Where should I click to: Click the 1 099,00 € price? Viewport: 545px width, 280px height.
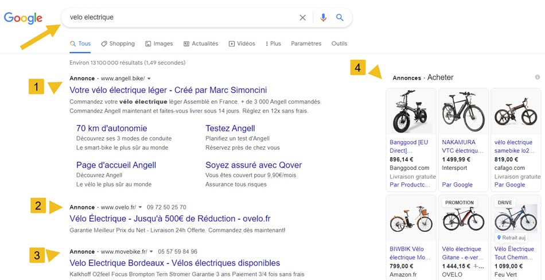[x=508, y=266]
